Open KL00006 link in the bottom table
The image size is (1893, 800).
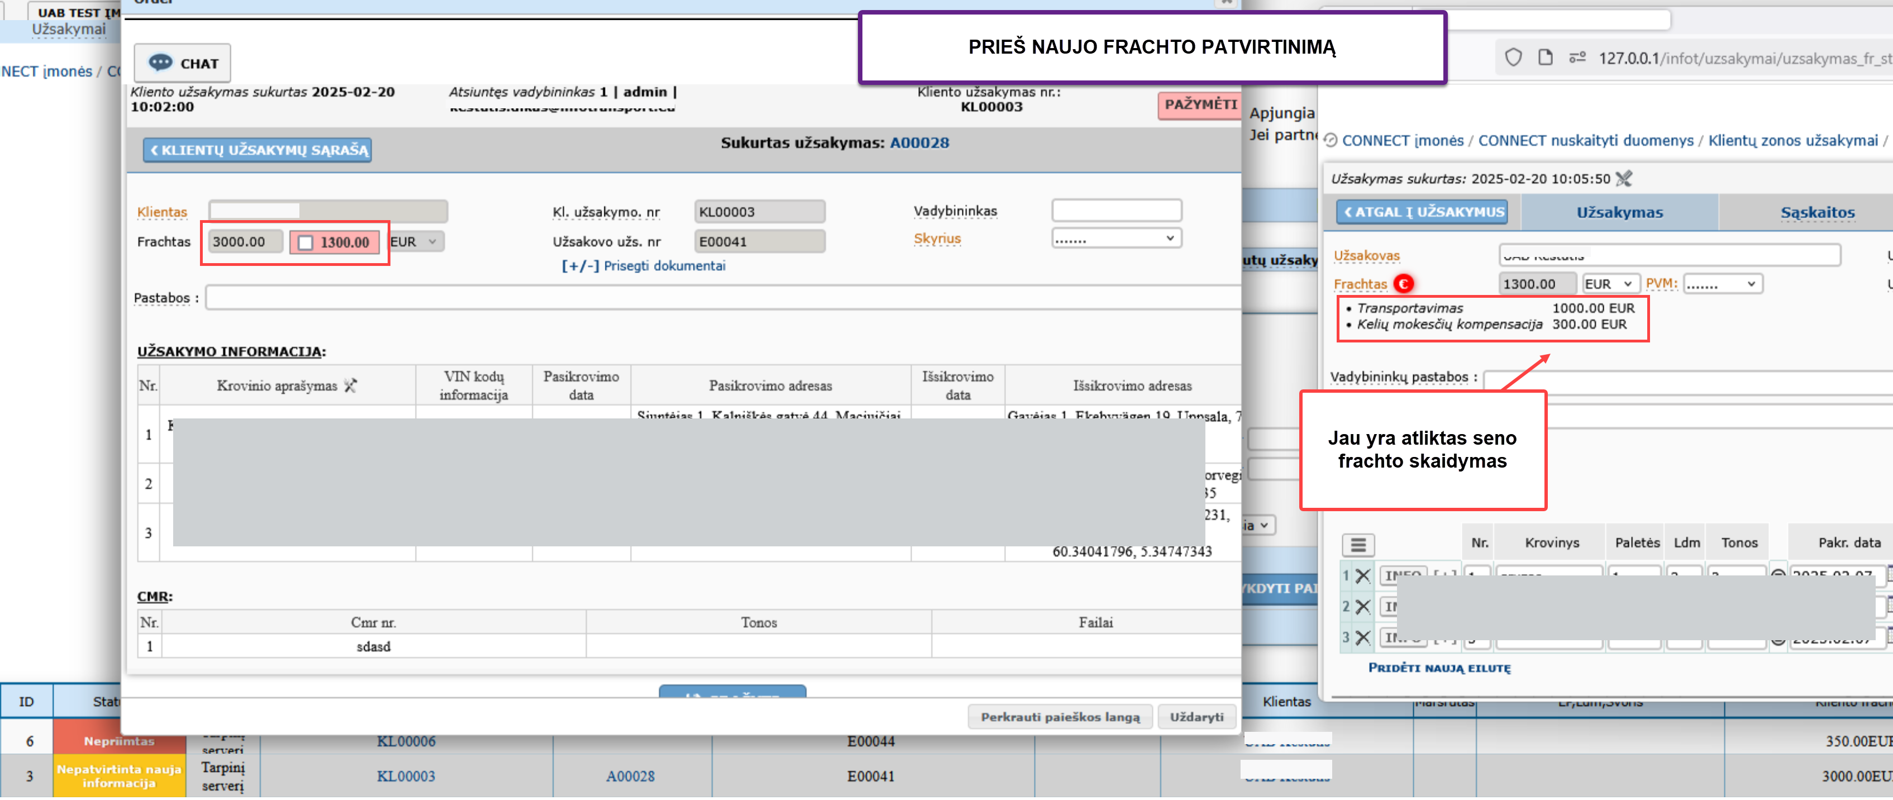[406, 741]
